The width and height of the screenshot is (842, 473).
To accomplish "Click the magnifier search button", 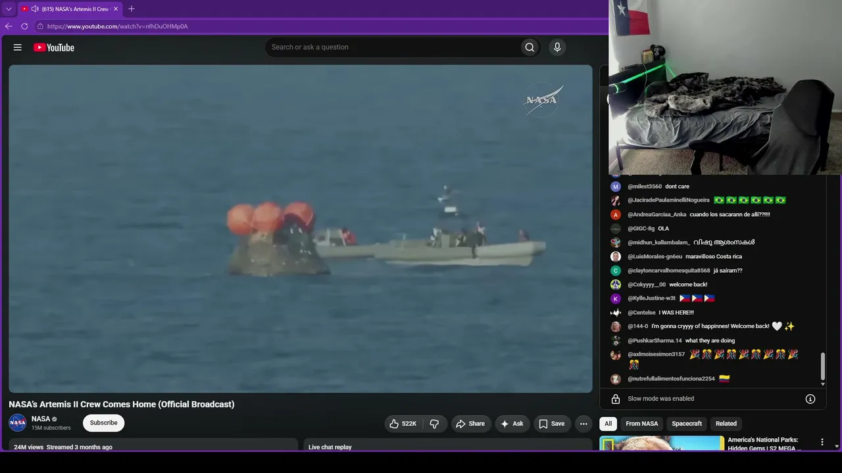I will click(x=530, y=47).
